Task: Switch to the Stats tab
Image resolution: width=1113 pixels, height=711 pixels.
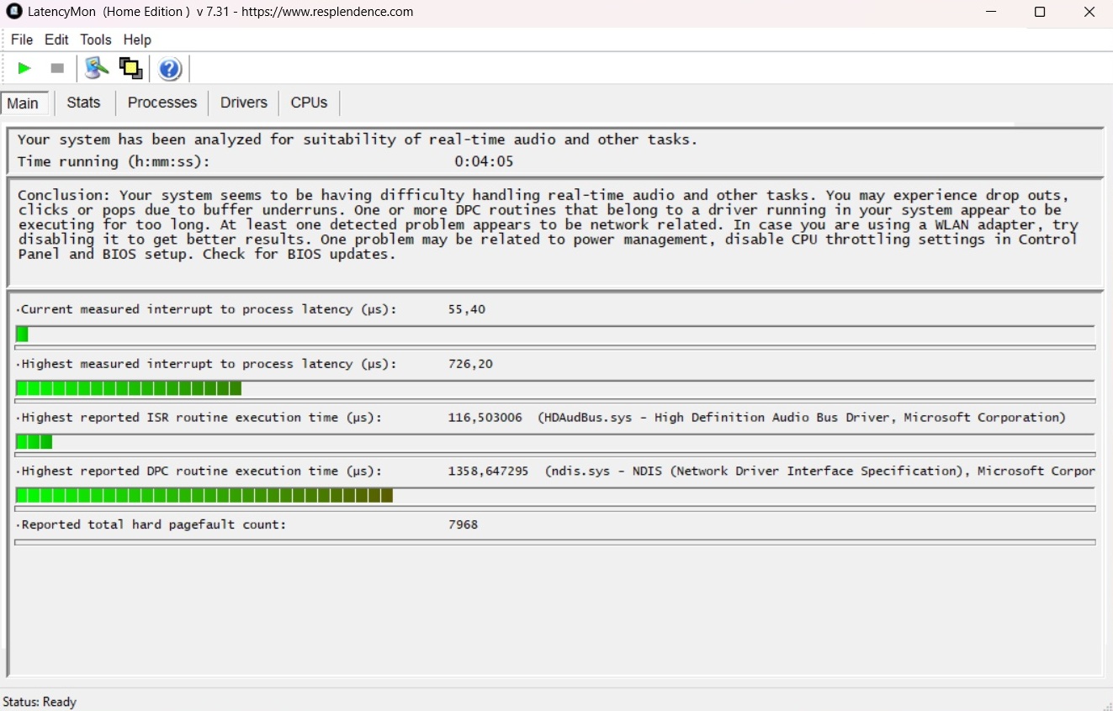Action: [83, 103]
